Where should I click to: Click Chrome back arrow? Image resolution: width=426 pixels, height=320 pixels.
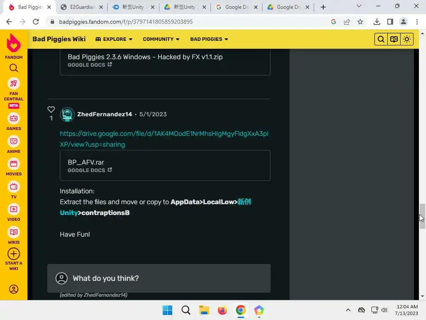pyautogui.click(x=9, y=22)
